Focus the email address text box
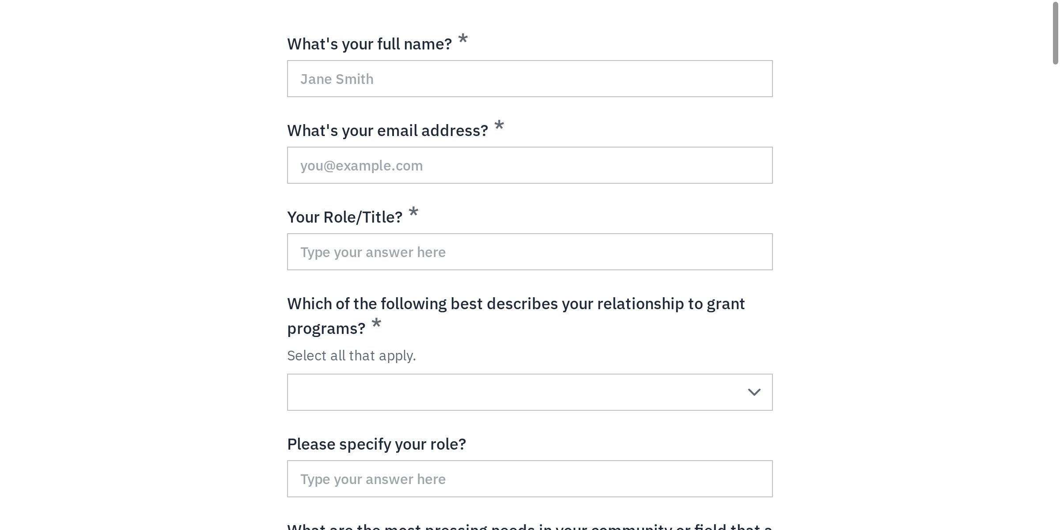 [x=530, y=165]
